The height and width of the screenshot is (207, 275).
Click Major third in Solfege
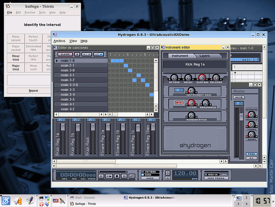(x=16, y=67)
